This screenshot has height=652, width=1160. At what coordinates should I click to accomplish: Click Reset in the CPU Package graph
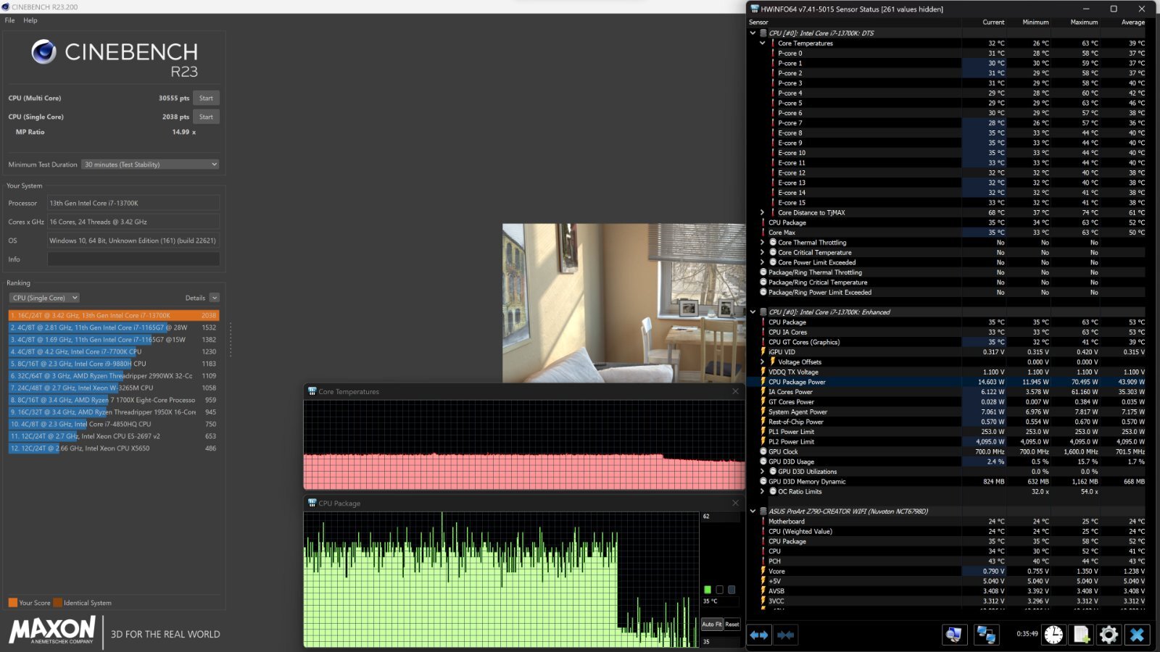click(732, 624)
